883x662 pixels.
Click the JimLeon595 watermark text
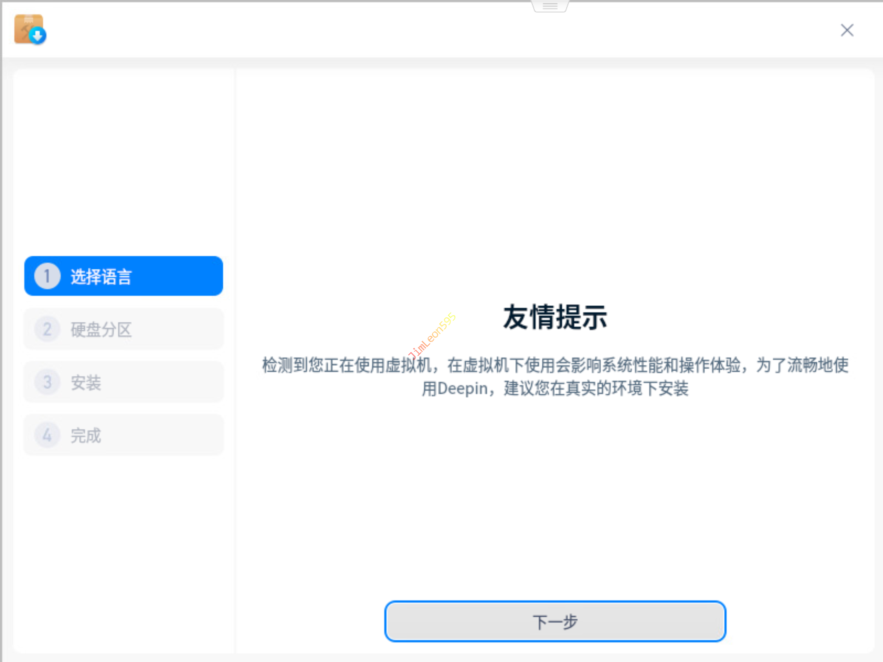[x=432, y=336]
